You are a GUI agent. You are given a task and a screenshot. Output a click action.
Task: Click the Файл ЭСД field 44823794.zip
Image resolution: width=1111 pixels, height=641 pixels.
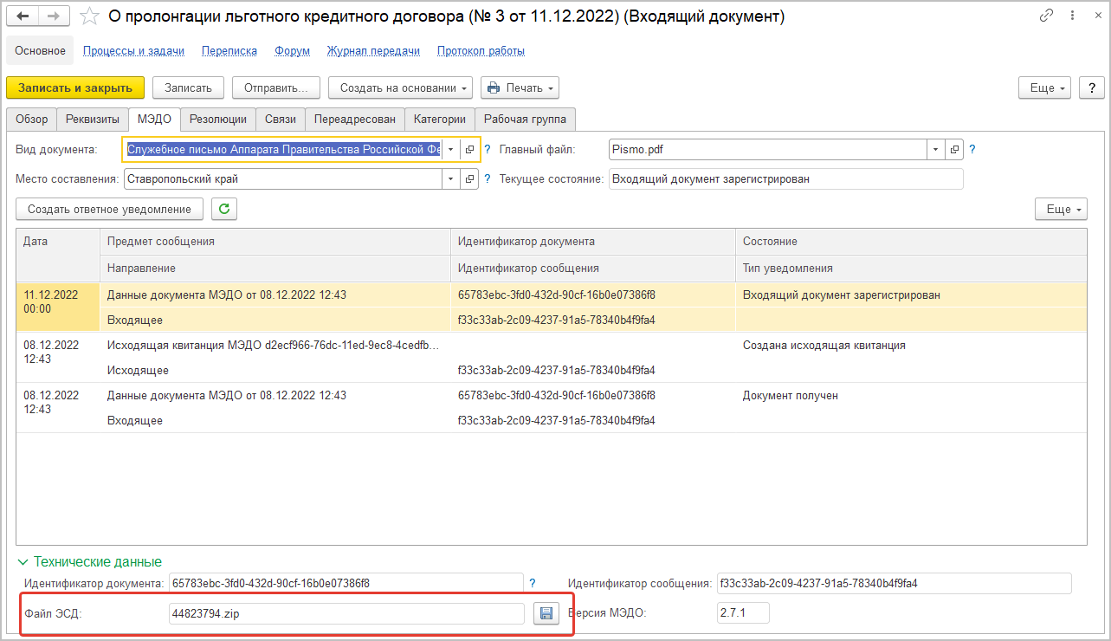(x=346, y=613)
